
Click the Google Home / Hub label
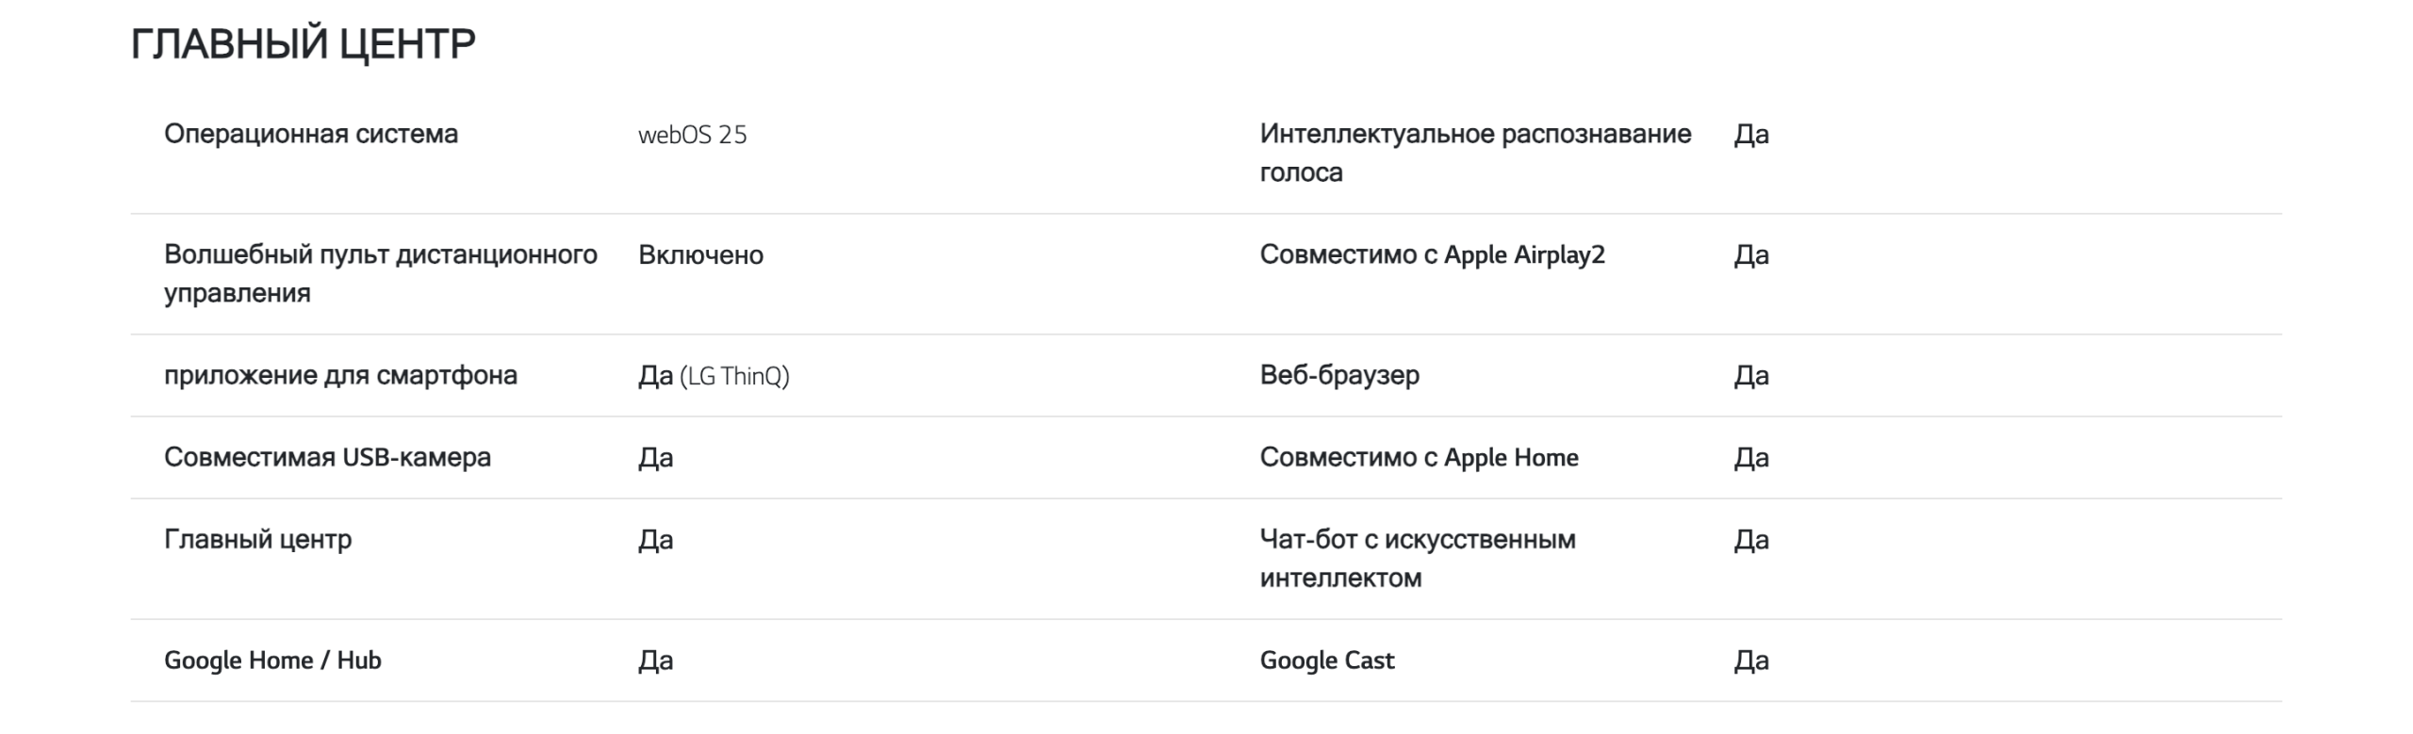click(272, 660)
